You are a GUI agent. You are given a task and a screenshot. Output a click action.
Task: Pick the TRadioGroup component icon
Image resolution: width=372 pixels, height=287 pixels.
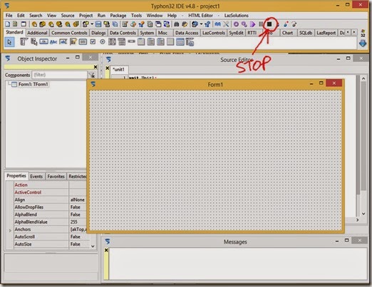pyautogui.click(x=151, y=42)
